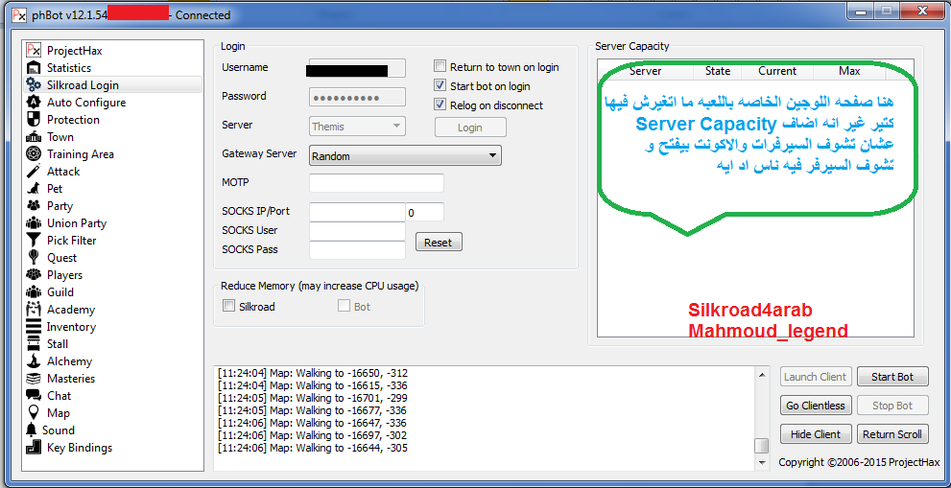951x488 pixels.
Task: Click the Server column header
Action: [645, 71]
